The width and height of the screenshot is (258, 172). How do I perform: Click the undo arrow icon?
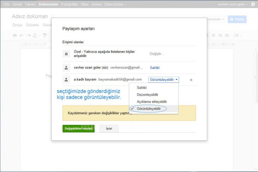pyautogui.click(x=22, y=36)
